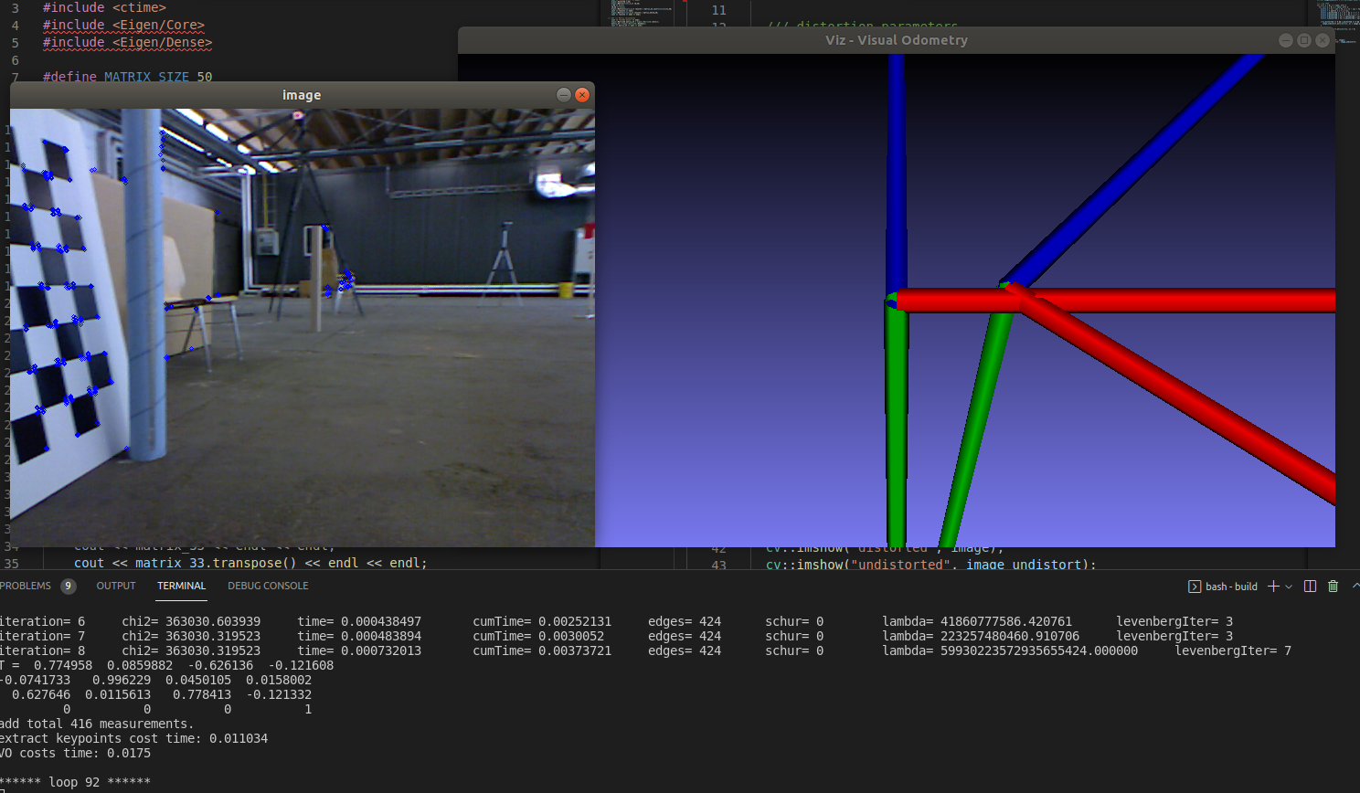Open the DEBUG CONSOLE tab

(268, 586)
